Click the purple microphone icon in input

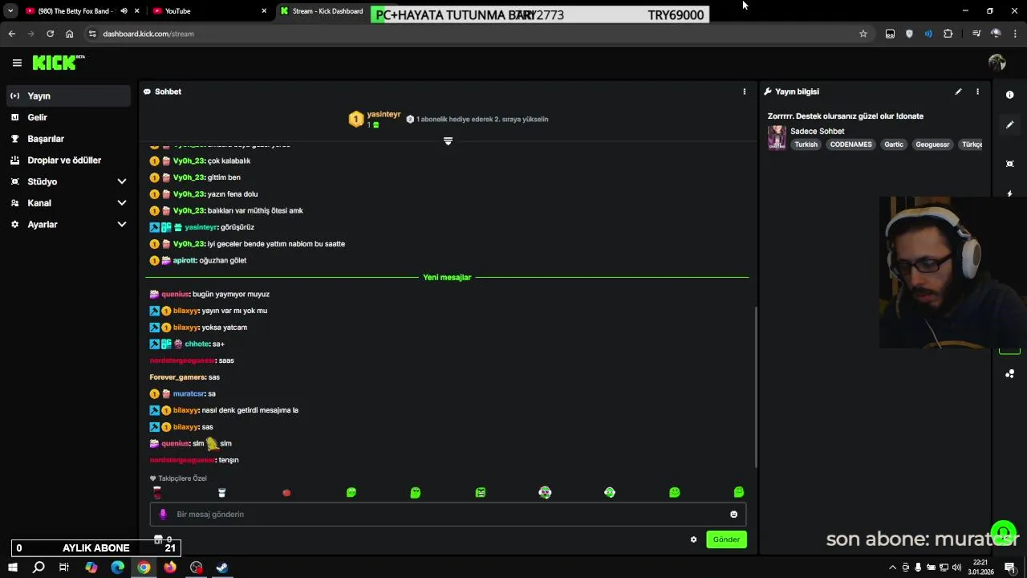[163, 515]
